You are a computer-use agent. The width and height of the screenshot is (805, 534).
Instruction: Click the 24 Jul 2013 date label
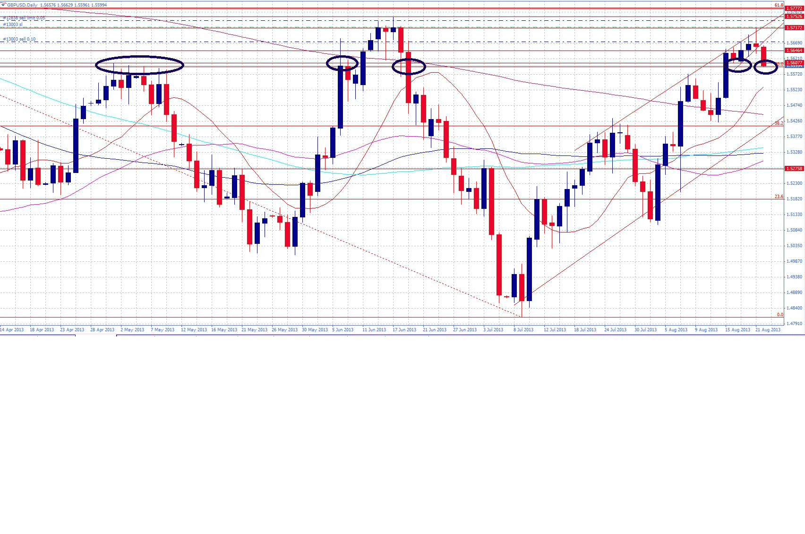tap(616, 329)
